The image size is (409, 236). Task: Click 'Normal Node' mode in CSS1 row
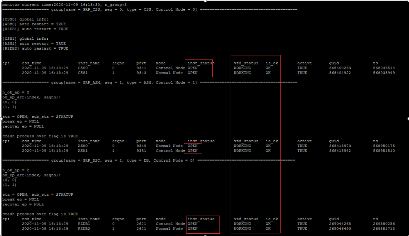[169, 73]
